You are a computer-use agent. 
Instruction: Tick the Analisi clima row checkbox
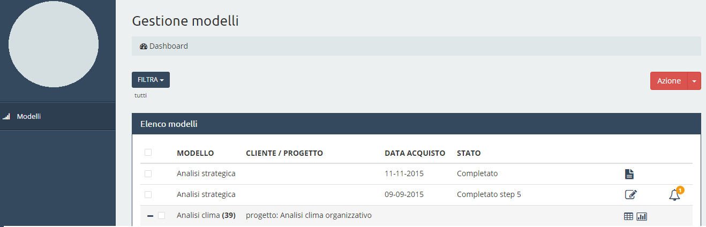161,215
